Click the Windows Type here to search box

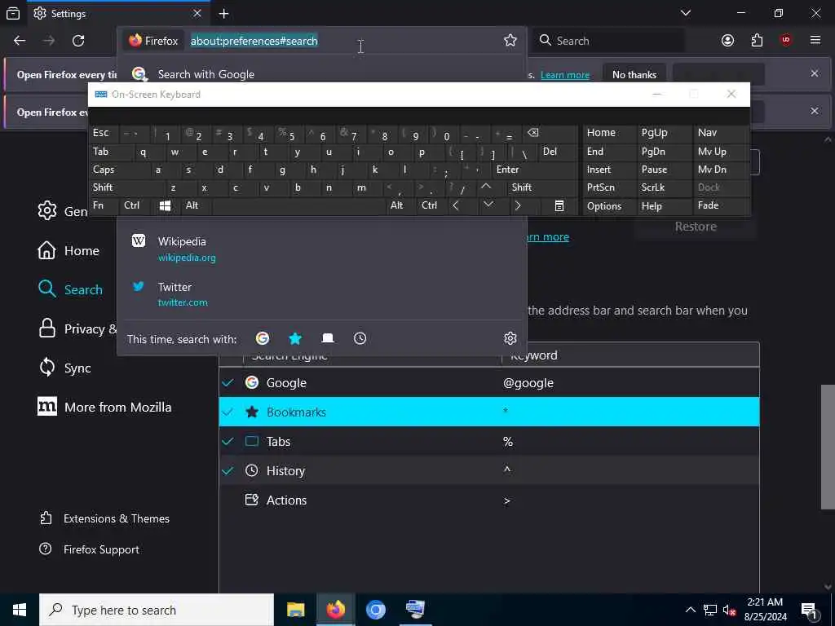point(157,610)
